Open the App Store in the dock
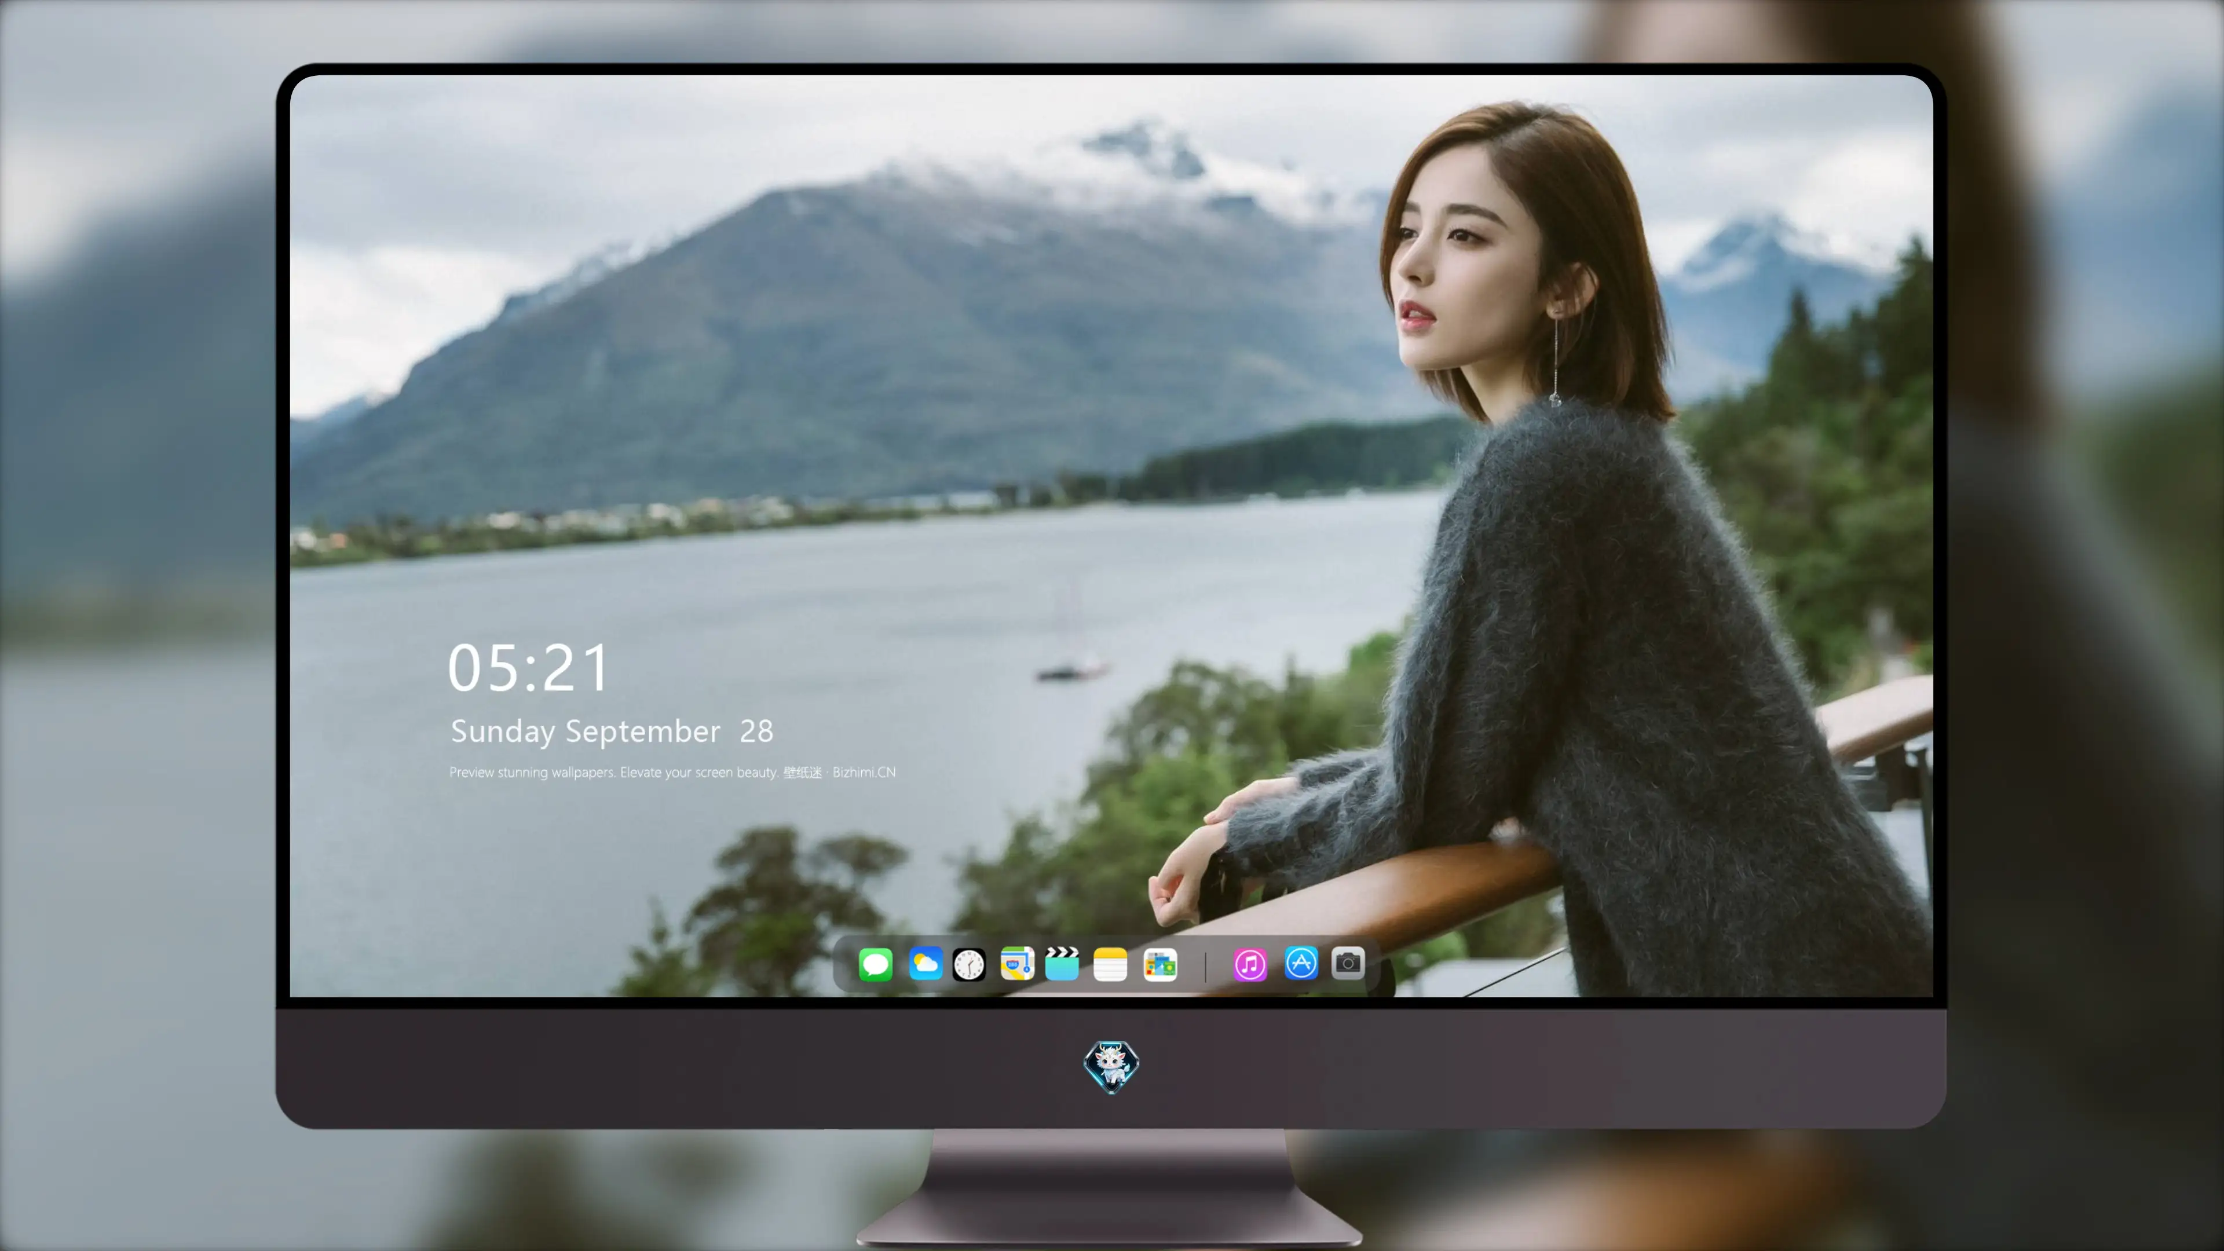The image size is (2224, 1251). pos(1301,963)
